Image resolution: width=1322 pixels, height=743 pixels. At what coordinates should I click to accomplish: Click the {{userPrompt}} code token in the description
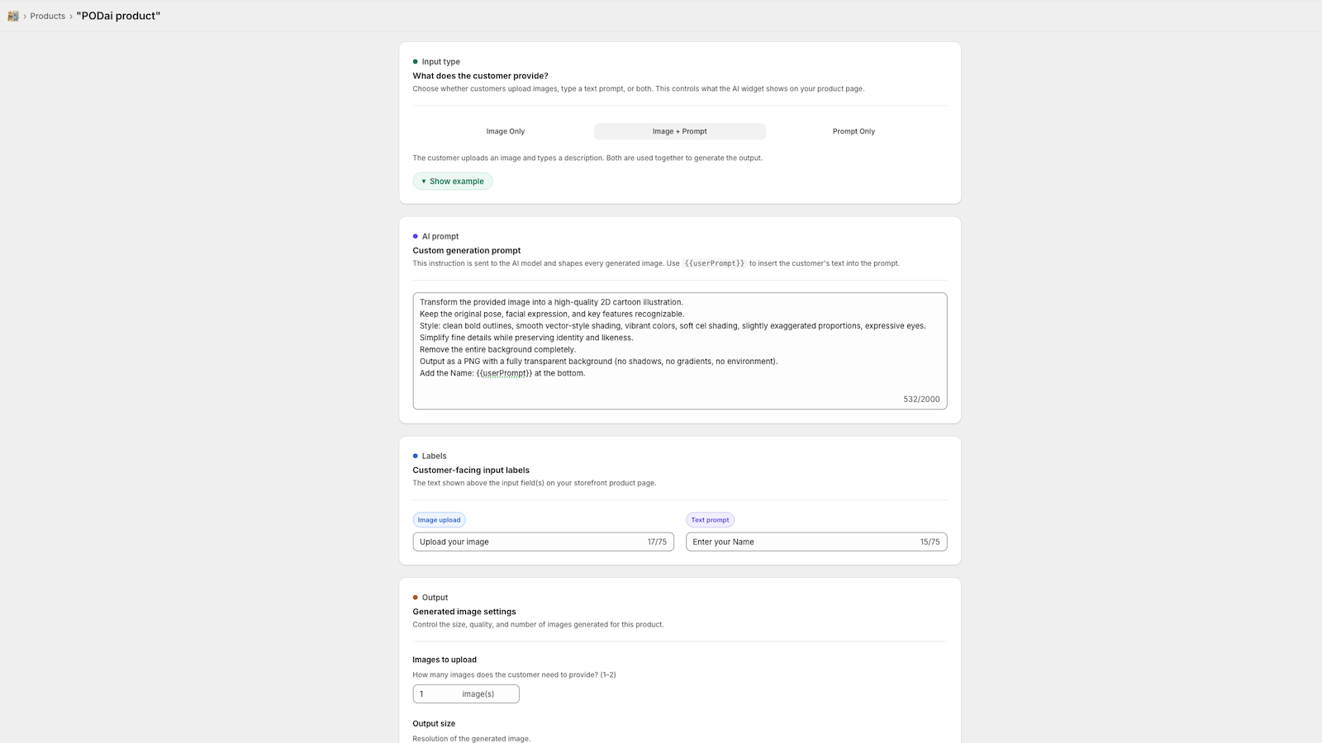(x=714, y=263)
